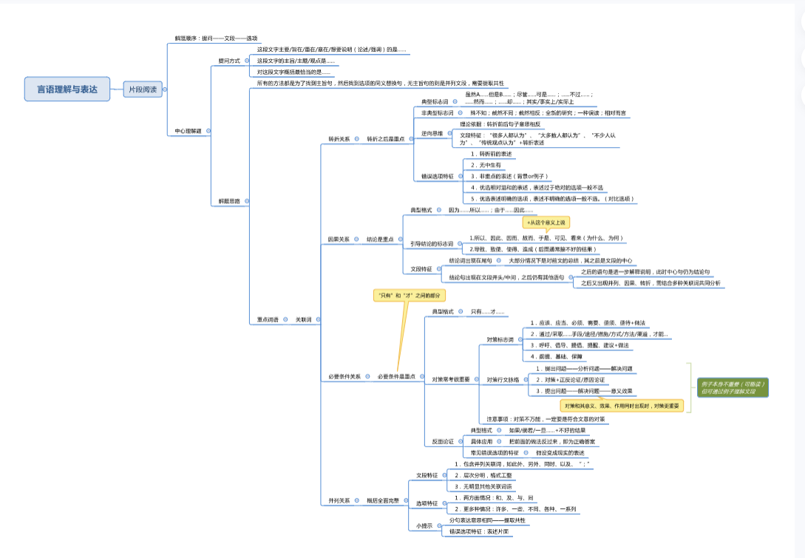The image size is (805, 558).
Task: Click the yellow note 对策和其意义、效果
Action: [x=622, y=406]
